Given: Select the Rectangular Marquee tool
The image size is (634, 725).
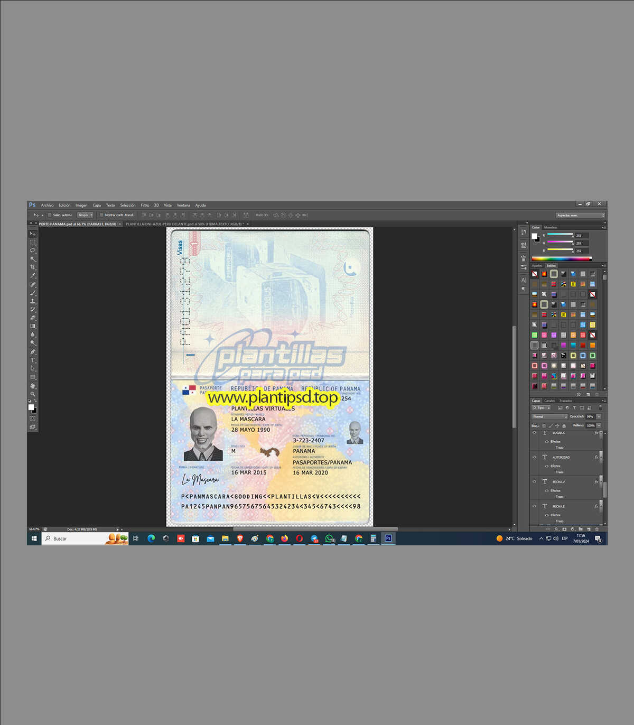Looking at the screenshot, I should tap(33, 242).
